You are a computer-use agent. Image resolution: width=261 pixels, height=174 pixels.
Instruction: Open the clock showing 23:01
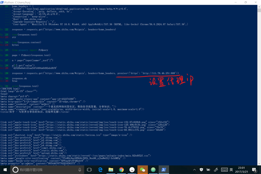(x=241, y=170)
